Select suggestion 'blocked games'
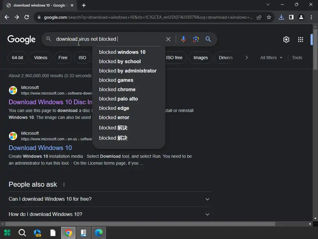Viewport: 318px width, 239px height. click(x=129, y=80)
